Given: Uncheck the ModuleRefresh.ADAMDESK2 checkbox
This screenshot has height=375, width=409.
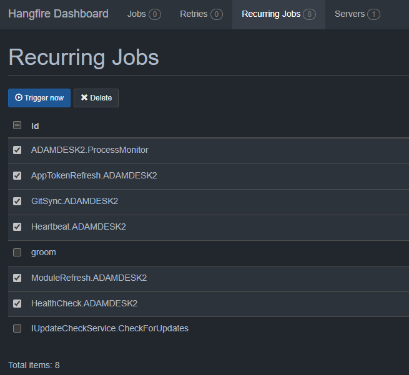Looking at the screenshot, I should click(17, 278).
